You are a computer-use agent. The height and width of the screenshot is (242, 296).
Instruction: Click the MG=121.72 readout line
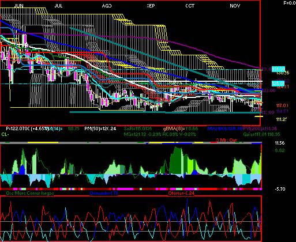click(160, 134)
